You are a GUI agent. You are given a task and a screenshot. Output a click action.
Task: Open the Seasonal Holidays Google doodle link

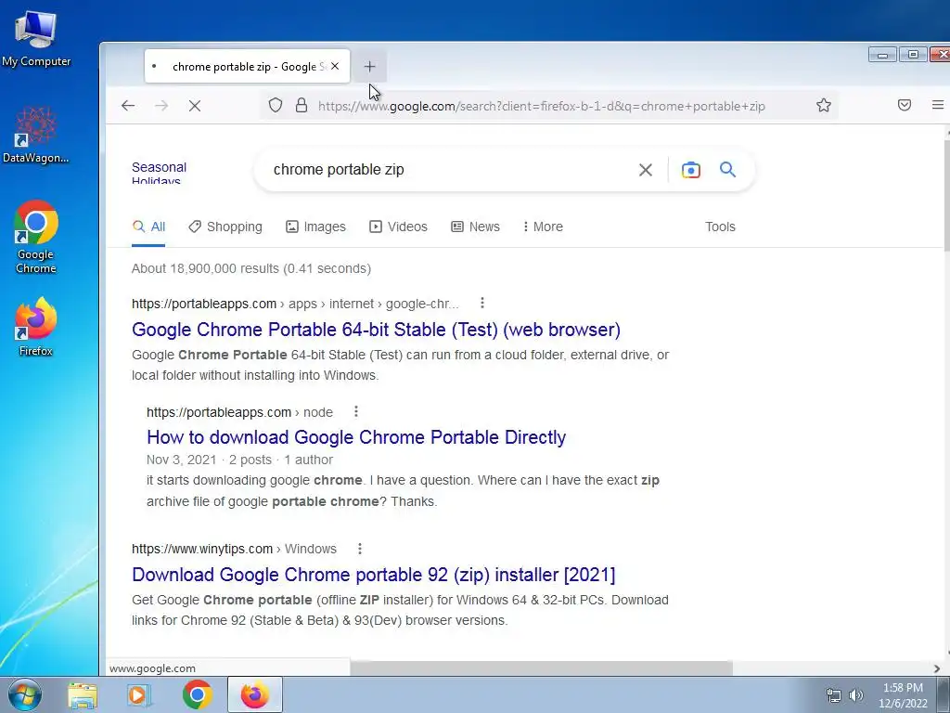[x=159, y=173]
